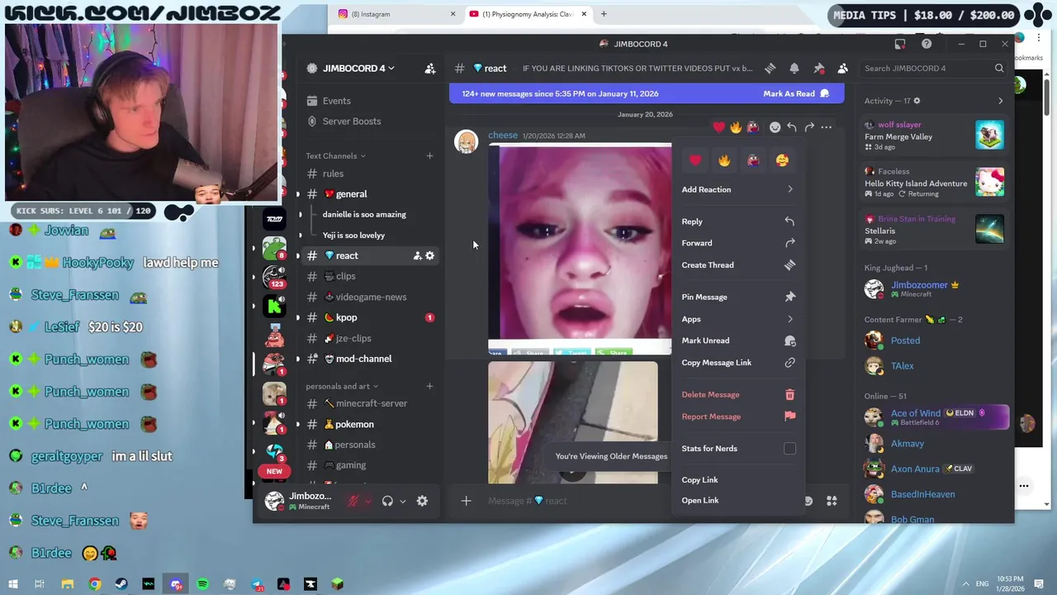This screenshot has width=1057, height=595.
Task: Click plus icon next to Text Channels
Action: (x=429, y=155)
